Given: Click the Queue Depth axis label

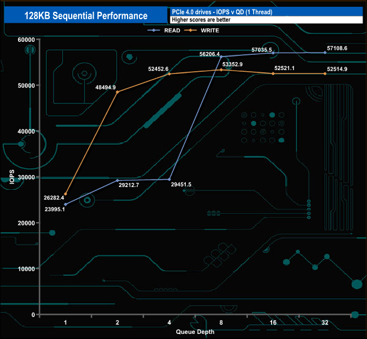Looking at the screenshot, I should pos(195,332).
